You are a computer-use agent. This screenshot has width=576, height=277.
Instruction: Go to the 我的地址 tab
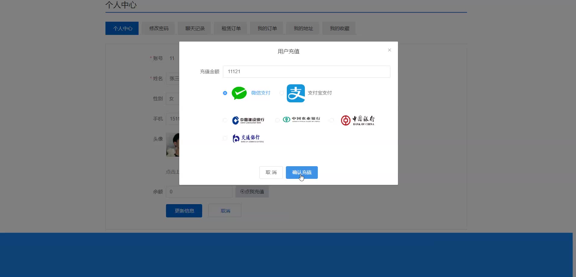click(x=303, y=28)
